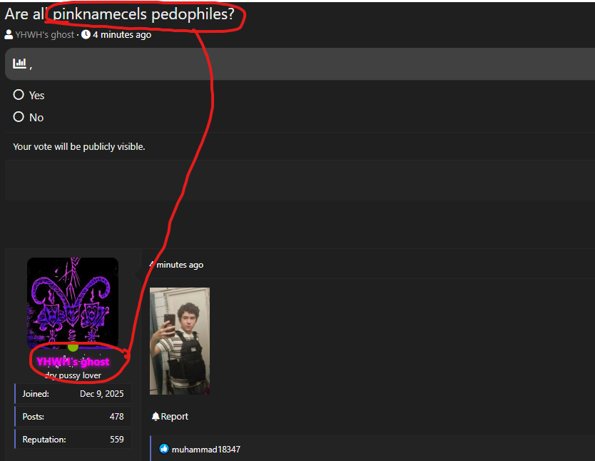This screenshot has height=461, width=595.
Task: Click the thread header "4 minutes ago" timestamp
Action: tap(121, 34)
